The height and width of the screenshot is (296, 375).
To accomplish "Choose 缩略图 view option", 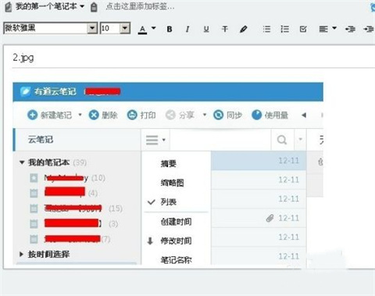I will (172, 183).
